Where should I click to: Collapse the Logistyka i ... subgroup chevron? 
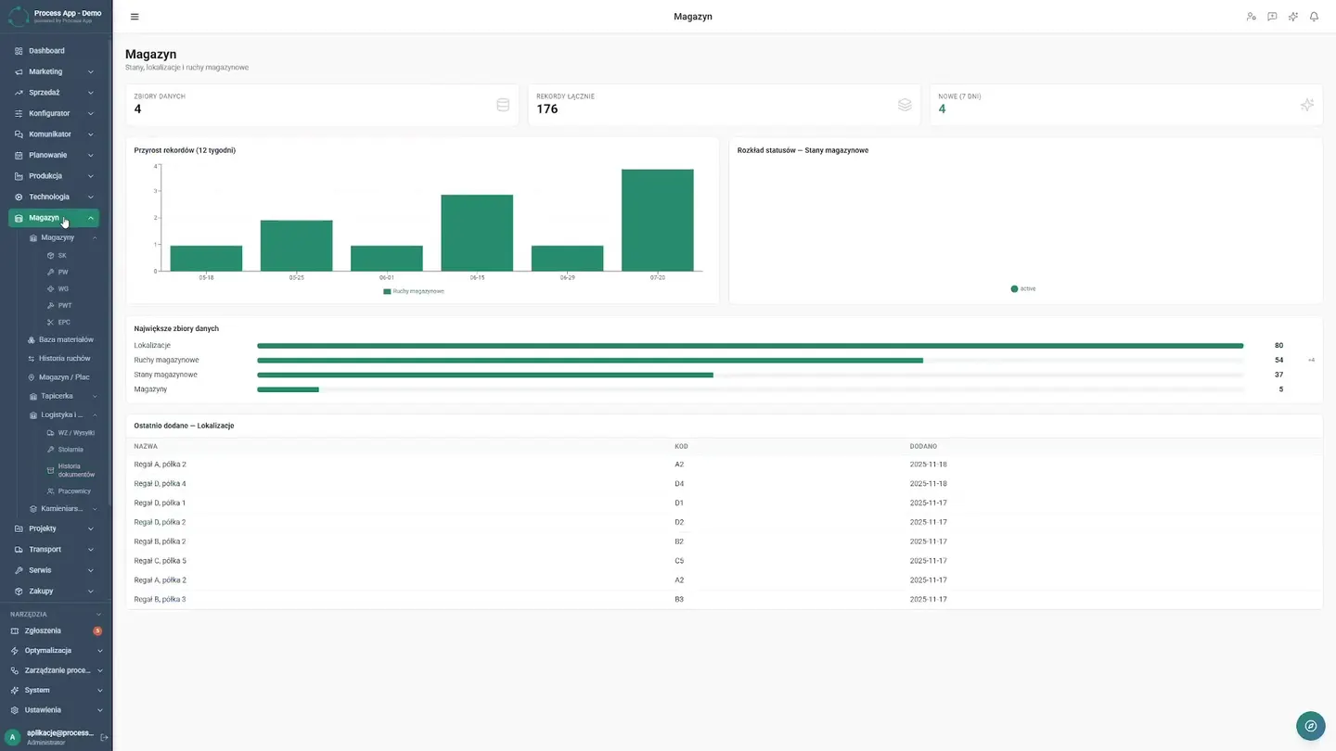[x=95, y=414]
